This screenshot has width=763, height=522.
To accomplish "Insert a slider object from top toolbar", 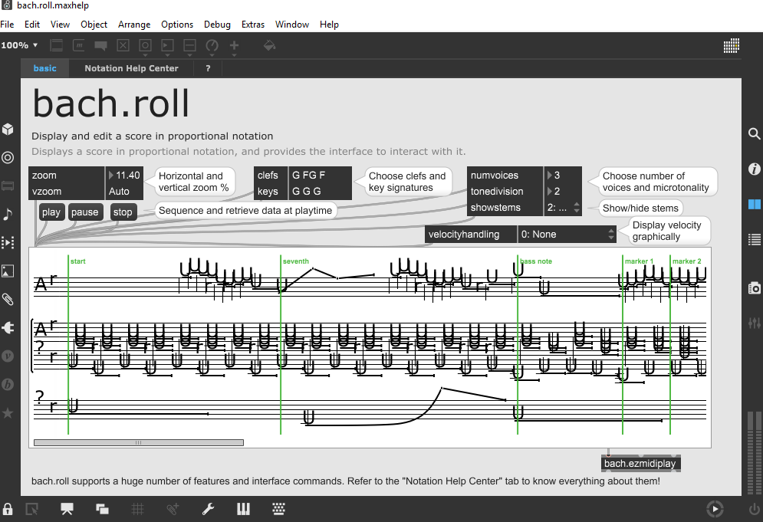I will point(189,46).
